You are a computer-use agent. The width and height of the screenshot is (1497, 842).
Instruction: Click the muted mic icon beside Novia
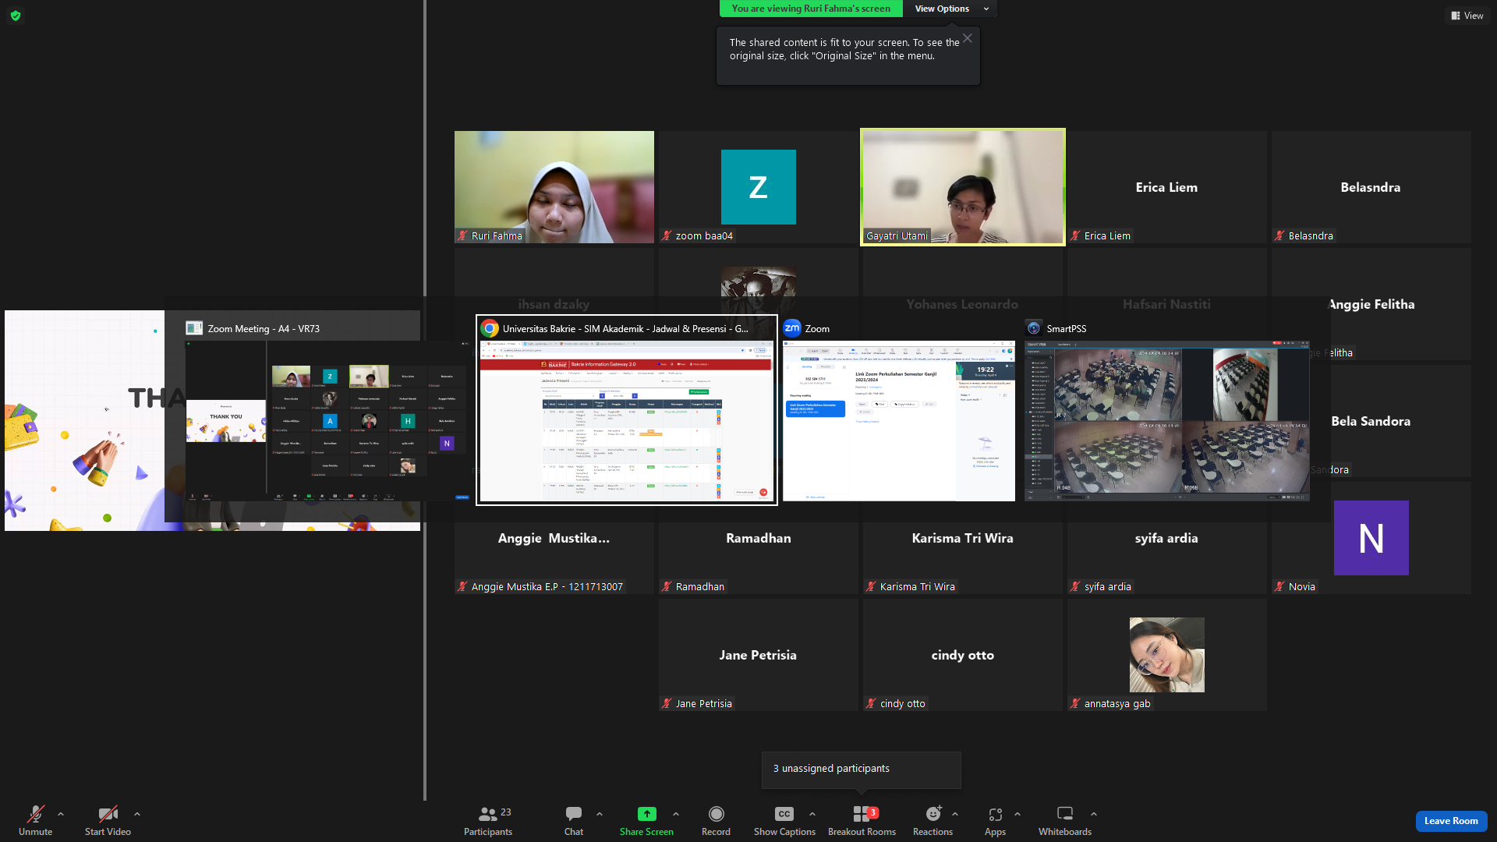(x=1280, y=586)
